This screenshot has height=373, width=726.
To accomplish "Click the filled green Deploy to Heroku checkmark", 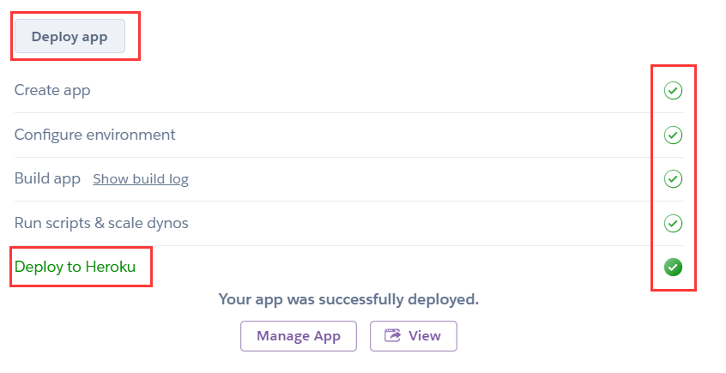I will (x=673, y=267).
